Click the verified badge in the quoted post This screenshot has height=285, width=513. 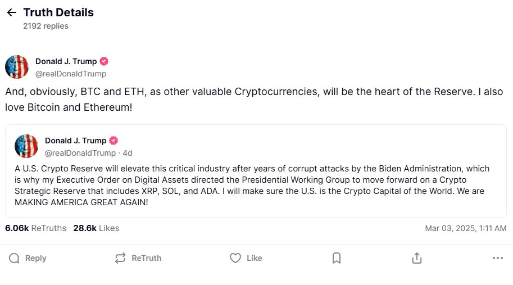point(114,141)
